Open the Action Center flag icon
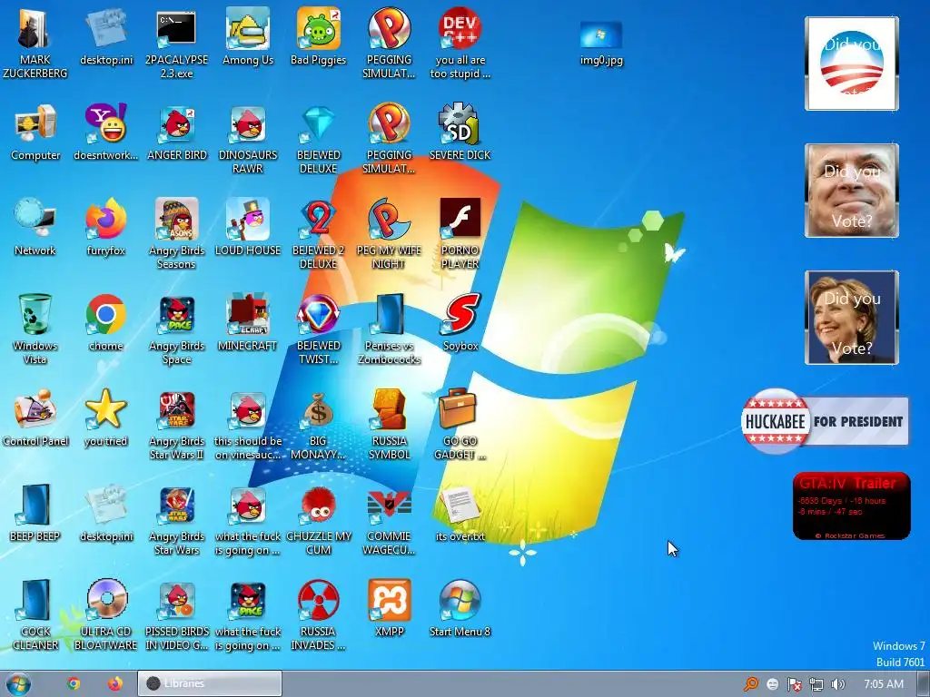This screenshot has width=930, height=697. pyautogui.click(x=794, y=684)
